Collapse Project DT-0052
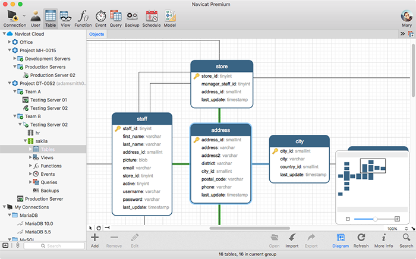Viewport: 416px width, 259px height. (x=10, y=83)
